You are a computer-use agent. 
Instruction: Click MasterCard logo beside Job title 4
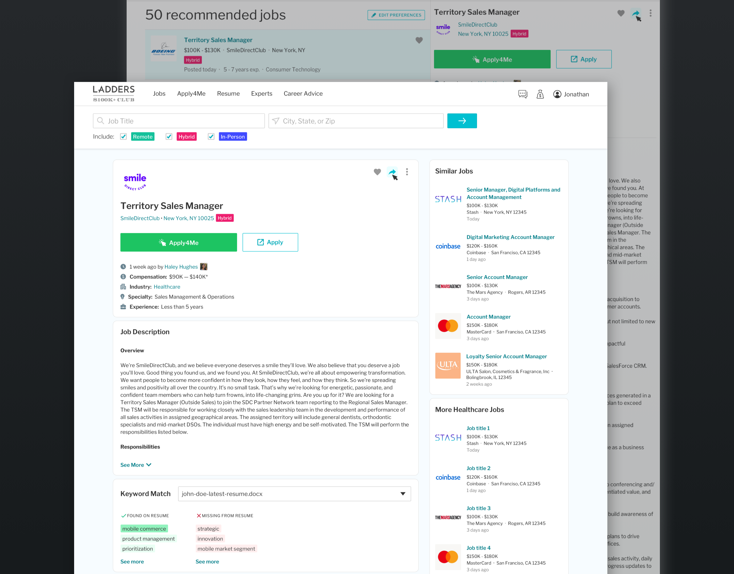(448, 557)
